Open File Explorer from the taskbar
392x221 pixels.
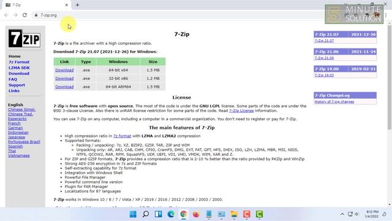click(x=234, y=214)
